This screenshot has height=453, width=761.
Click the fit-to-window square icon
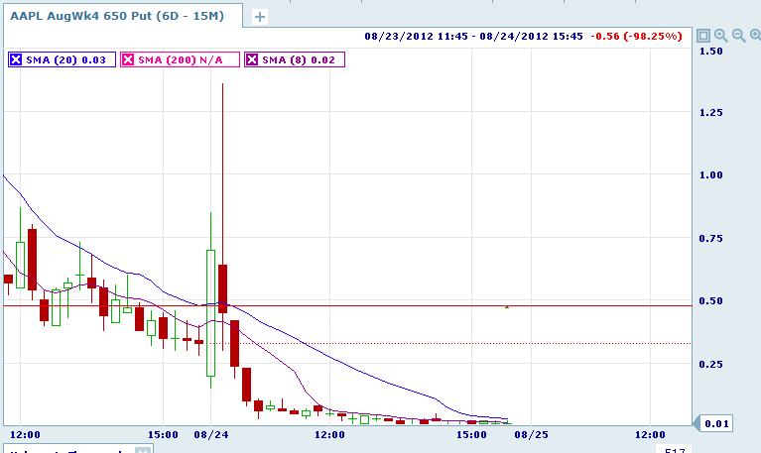tap(703, 36)
